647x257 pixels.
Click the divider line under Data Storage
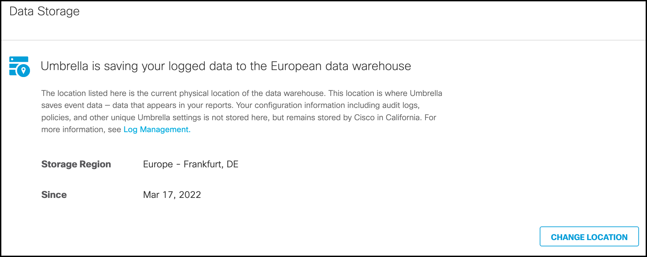click(323, 40)
